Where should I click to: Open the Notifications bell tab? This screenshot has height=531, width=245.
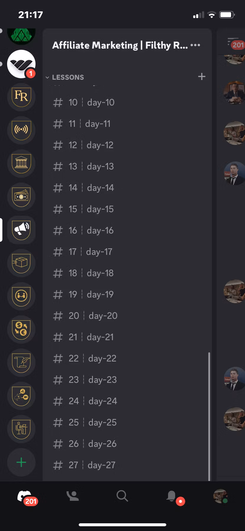(172, 496)
